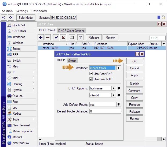The image size is (167, 147).
Task: Select ether1-WAN row in list
Action: (102, 48)
